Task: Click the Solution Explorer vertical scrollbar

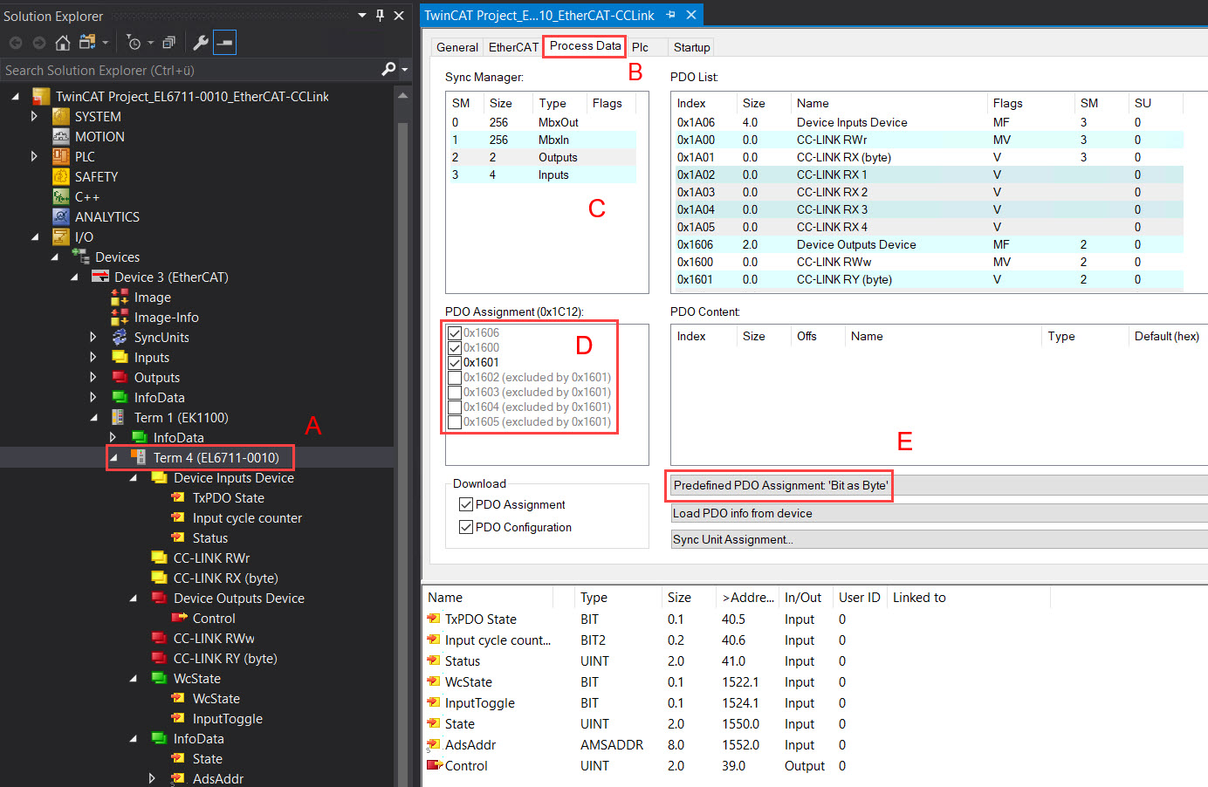Action: coord(402,436)
